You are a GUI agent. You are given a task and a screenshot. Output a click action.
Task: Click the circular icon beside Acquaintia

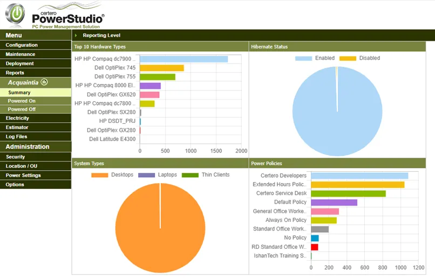pos(44,82)
